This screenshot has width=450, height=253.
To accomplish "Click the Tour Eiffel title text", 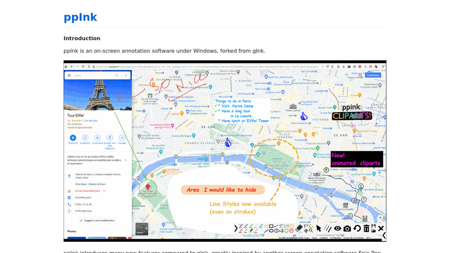I will [x=76, y=115].
